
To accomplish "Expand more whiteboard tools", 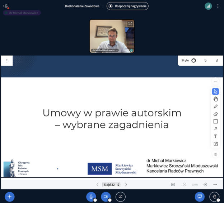I will click(215, 81).
